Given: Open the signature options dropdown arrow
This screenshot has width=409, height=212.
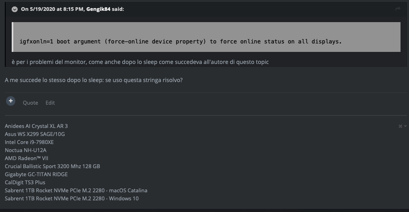Looking at the screenshot, I should click(405, 126).
